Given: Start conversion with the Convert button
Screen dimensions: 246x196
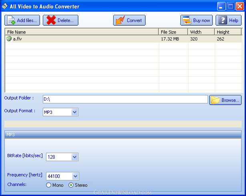Looking at the screenshot, I should (x=129, y=20).
